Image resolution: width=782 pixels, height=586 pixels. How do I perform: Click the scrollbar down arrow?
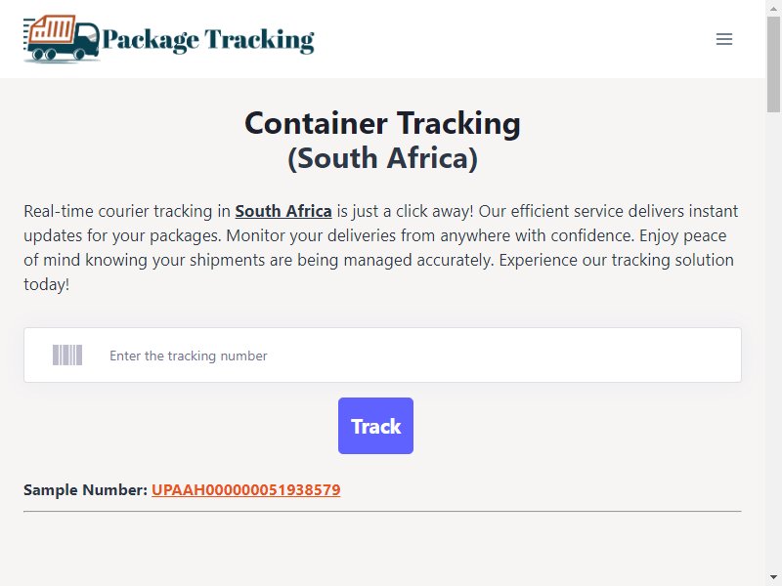click(773, 578)
